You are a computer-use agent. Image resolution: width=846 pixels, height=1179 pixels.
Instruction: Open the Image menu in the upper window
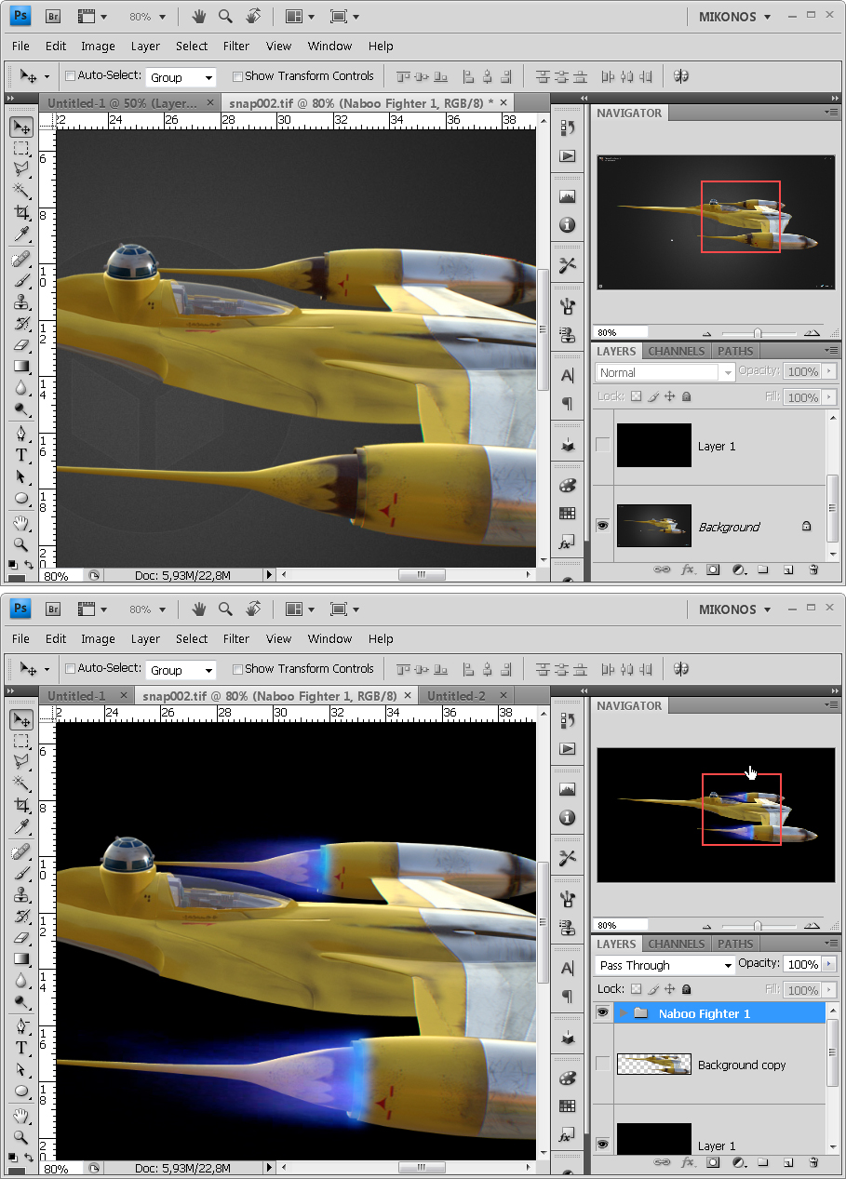[x=98, y=46]
